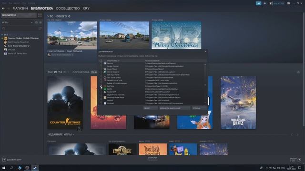This screenshot has width=305, height=171.
Task: Click the library home button БИБЛИОТЕКА
Action: pos(19,15)
